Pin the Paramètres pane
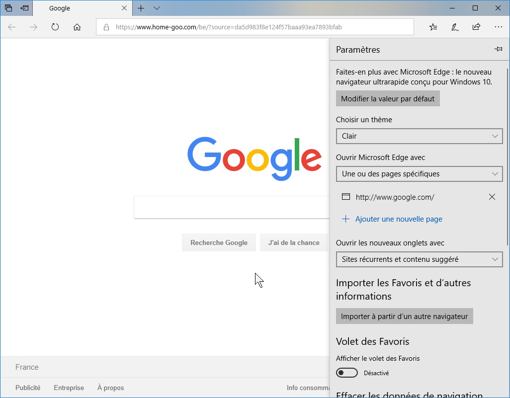This screenshot has height=398, width=510. [498, 49]
